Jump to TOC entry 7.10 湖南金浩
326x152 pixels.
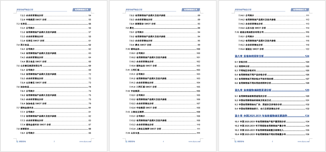133,49
